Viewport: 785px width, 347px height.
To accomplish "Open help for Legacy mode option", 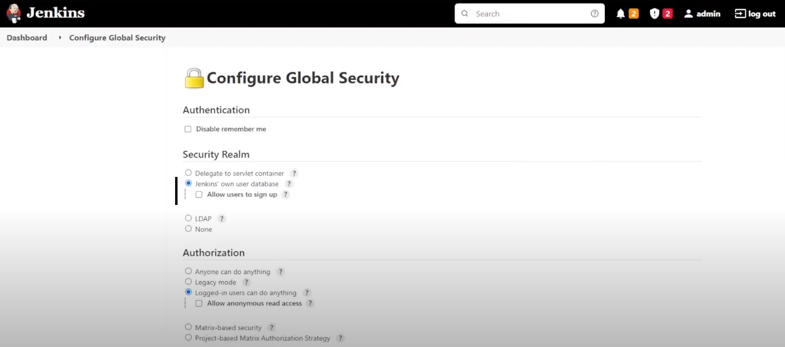I will click(x=246, y=282).
